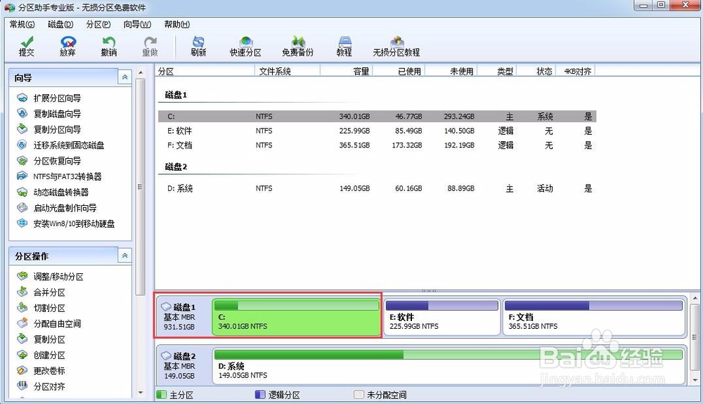The height and width of the screenshot is (404, 703).
Task: Click the 刷新 (Refresh) toolbar icon
Action: [x=198, y=46]
